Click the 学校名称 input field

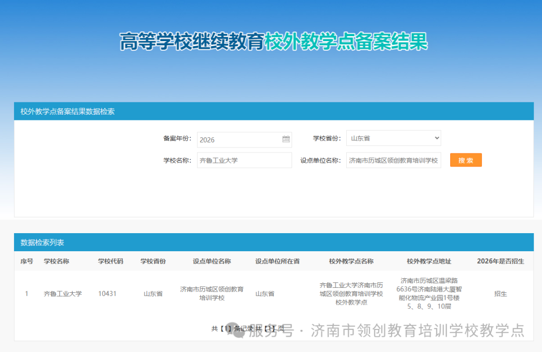coord(244,160)
